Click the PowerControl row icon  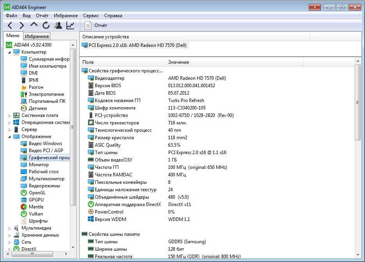click(x=91, y=212)
